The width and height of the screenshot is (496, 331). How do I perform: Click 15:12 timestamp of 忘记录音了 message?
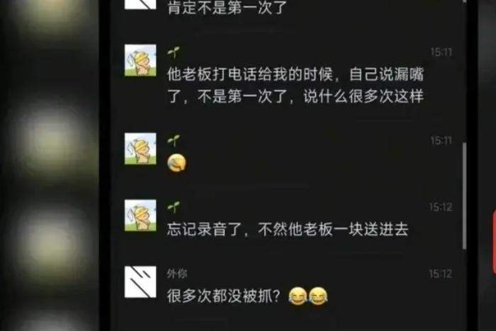(441, 207)
